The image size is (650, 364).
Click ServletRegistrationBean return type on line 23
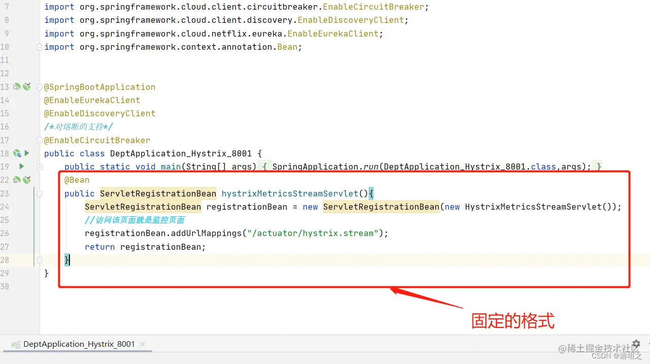[158, 193]
